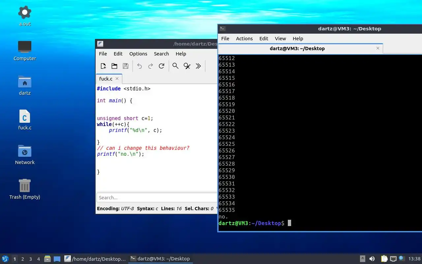Select the dartz home folder icon
This screenshot has height=264, width=422.
coord(25,82)
